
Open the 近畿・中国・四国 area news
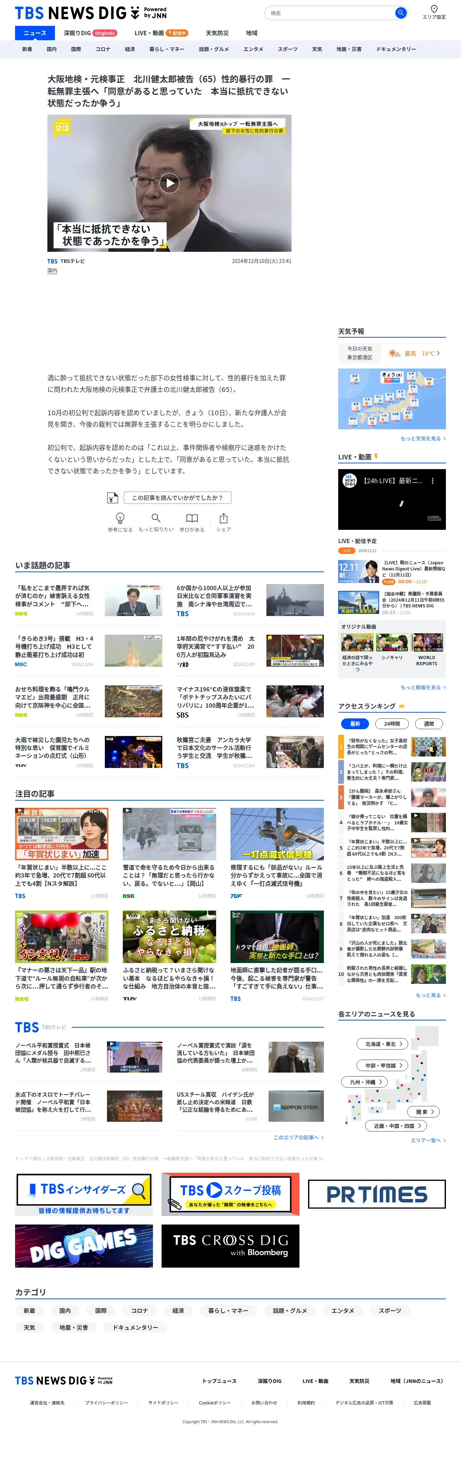click(x=396, y=1126)
